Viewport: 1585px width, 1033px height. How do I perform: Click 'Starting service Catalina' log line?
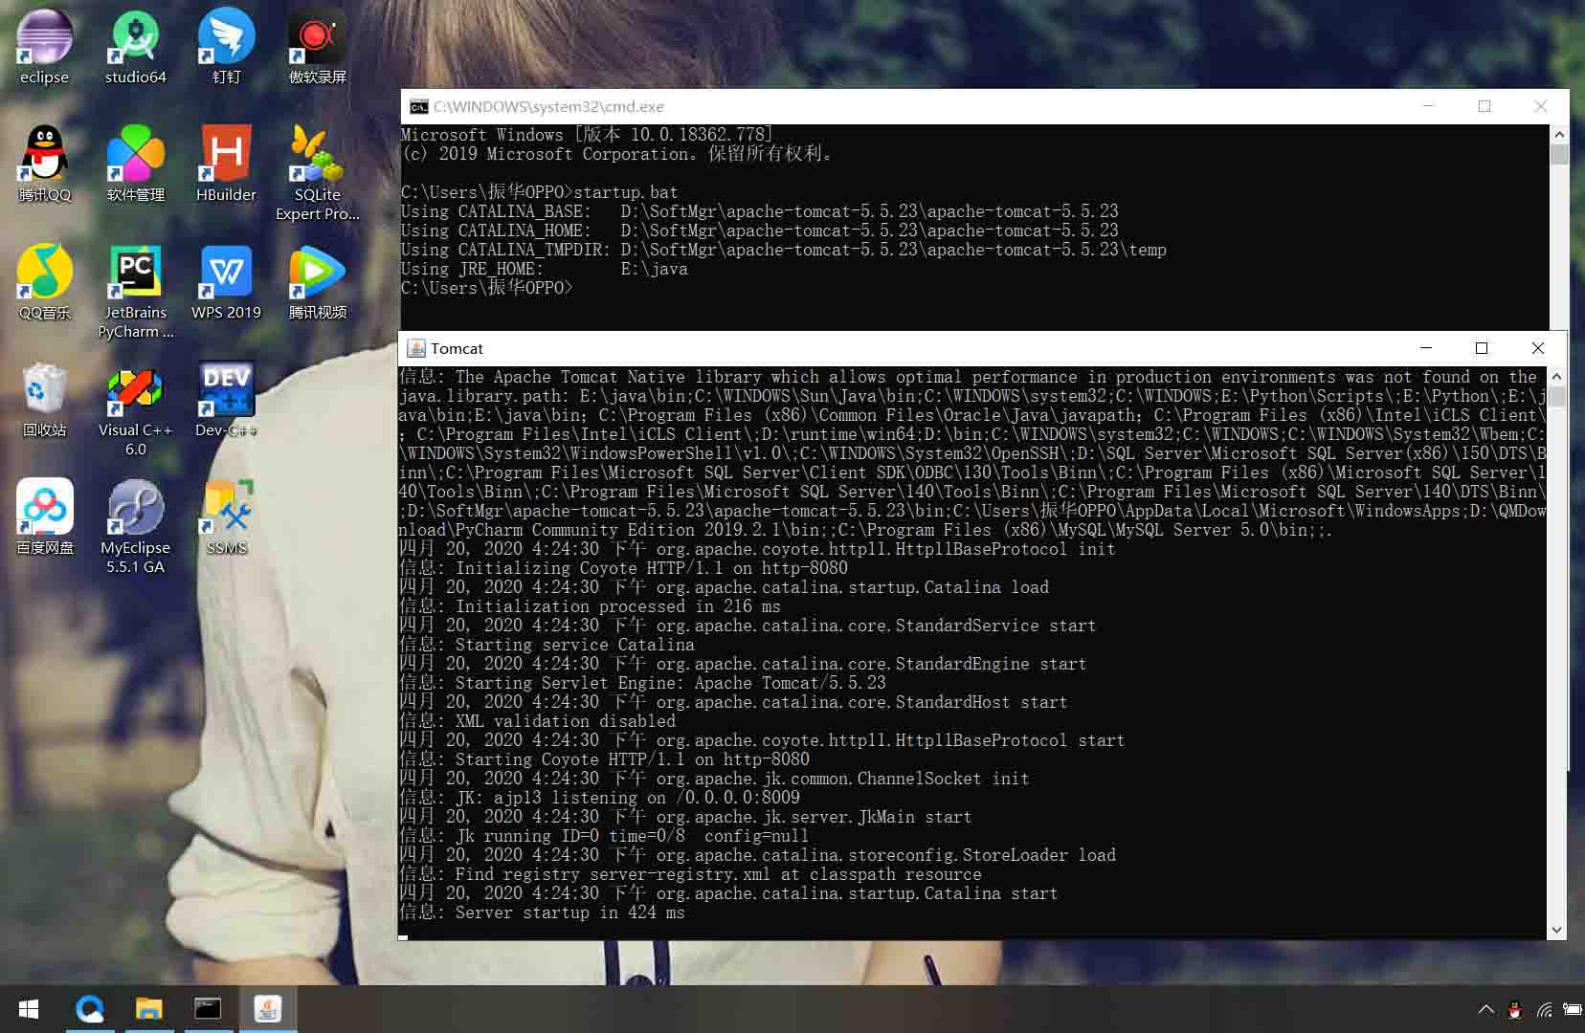tap(547, 645)
